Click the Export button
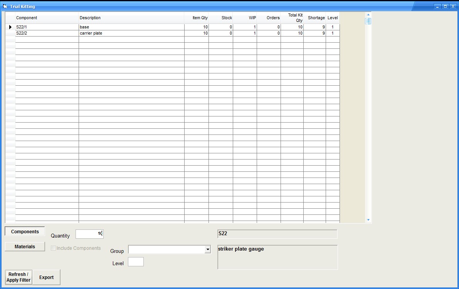 point(46,277)
